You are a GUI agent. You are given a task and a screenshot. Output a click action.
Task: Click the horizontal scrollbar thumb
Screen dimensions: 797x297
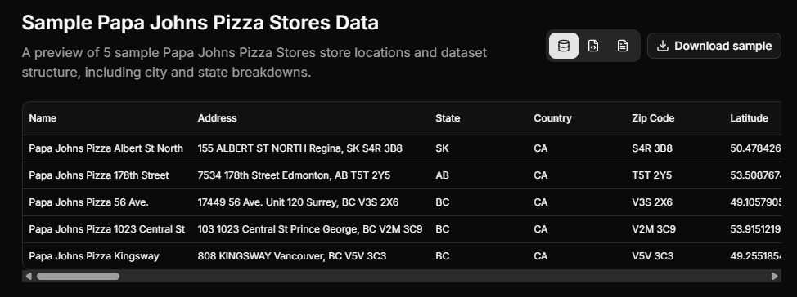point(78,277)
